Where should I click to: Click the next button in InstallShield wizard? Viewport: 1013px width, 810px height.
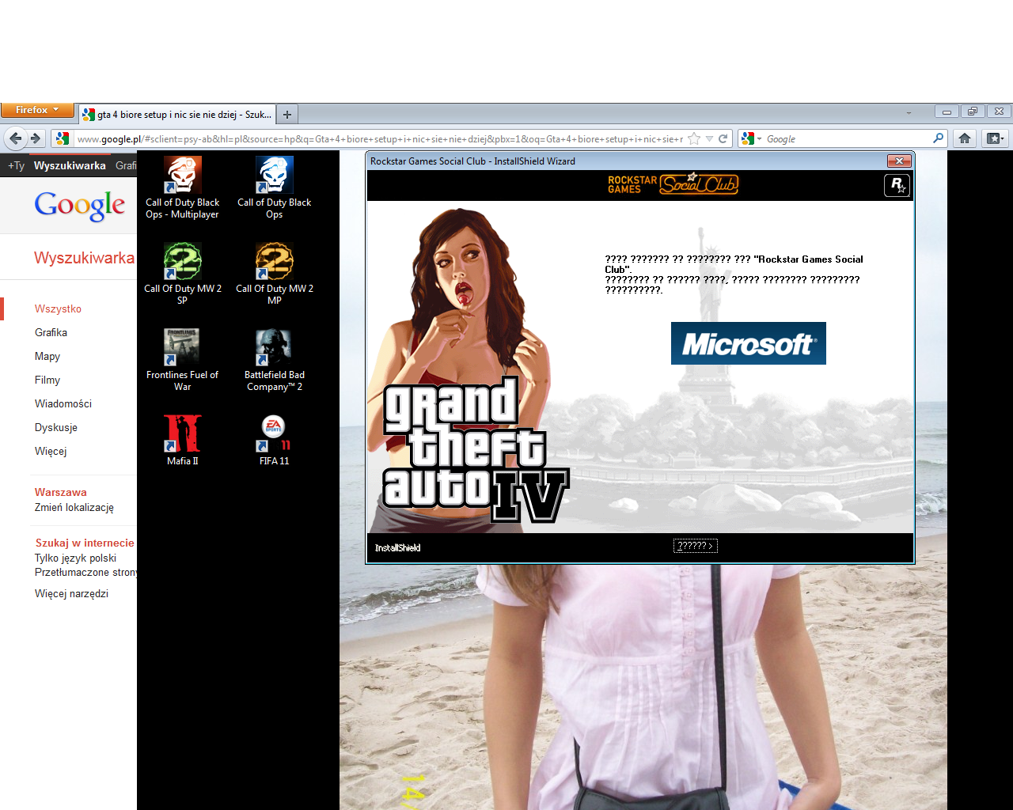(696, 546)
